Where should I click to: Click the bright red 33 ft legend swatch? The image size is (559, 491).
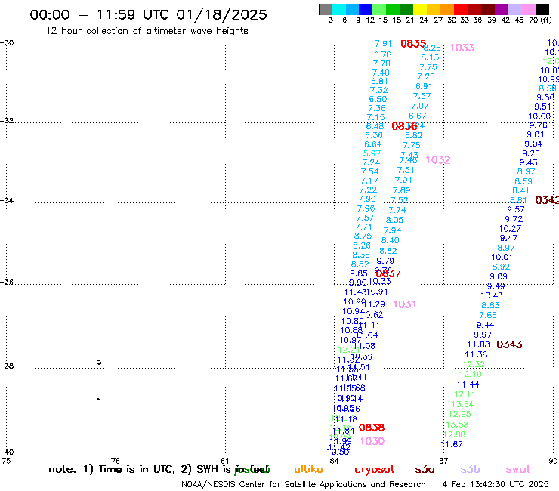pyautogui.click(x=461, y=9)
